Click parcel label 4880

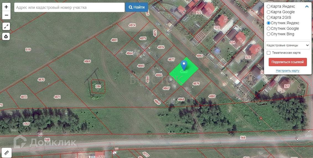[212, 96]
